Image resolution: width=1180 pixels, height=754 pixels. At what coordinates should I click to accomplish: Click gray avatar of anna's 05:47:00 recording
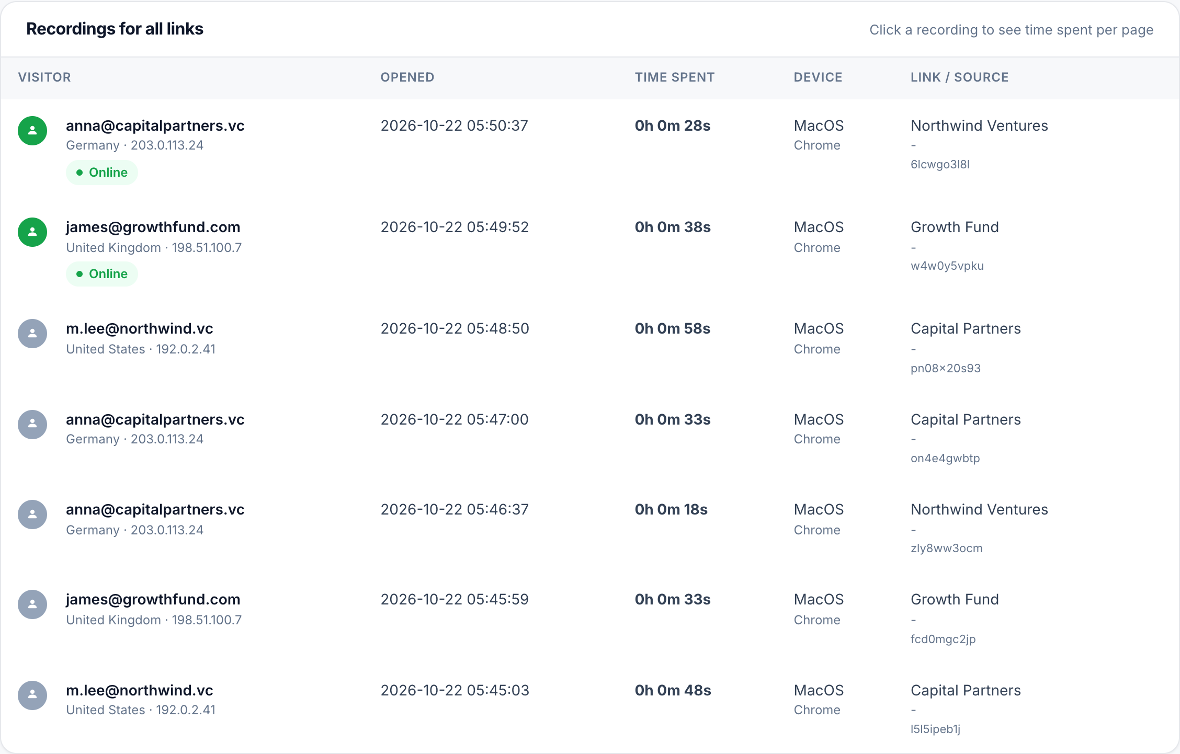pos(32,425)
